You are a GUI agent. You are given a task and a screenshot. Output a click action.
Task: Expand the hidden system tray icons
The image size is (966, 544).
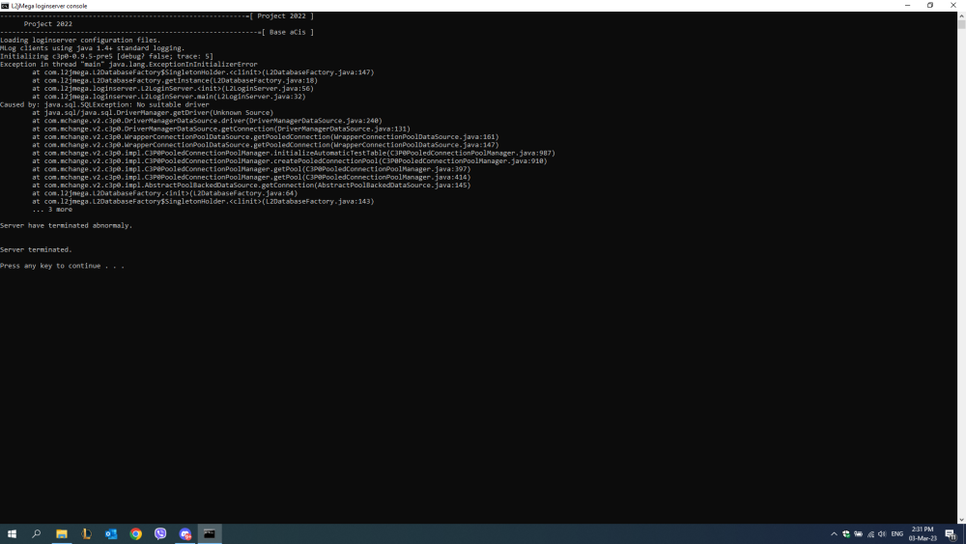click(834, 533)
